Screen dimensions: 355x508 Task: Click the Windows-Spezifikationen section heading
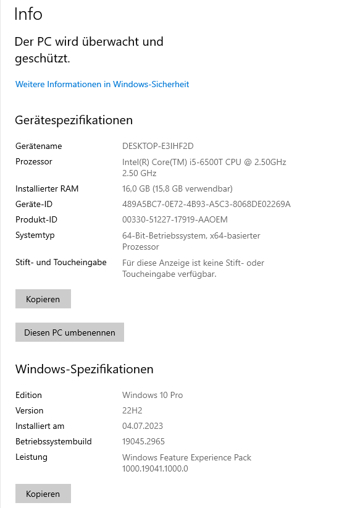click(x=85, y=369)
